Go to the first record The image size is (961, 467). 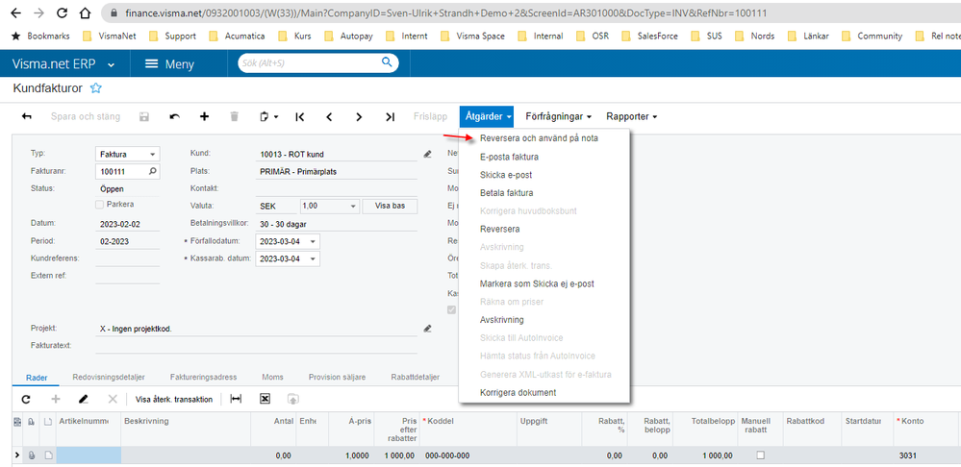tap(300, 116)
